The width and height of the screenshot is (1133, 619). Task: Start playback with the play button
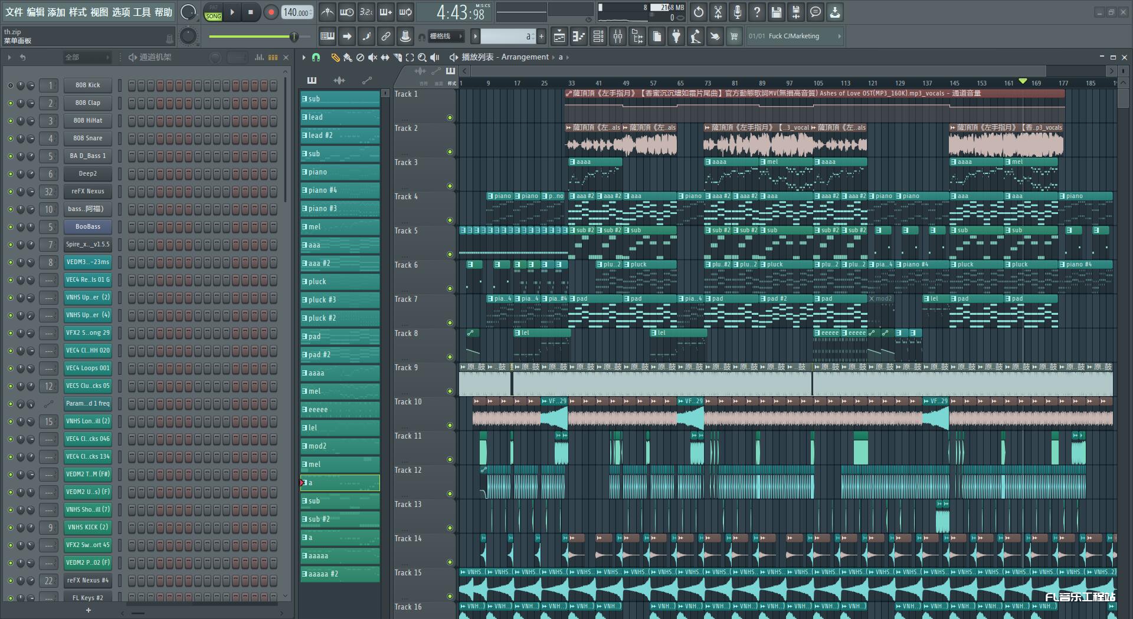232,12
